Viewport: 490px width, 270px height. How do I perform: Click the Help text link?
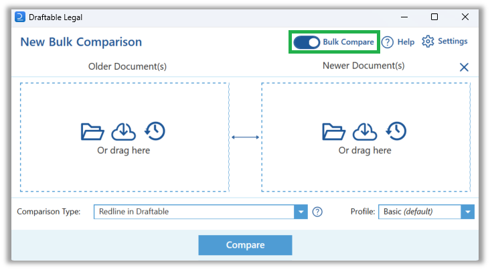click(406, 42)
